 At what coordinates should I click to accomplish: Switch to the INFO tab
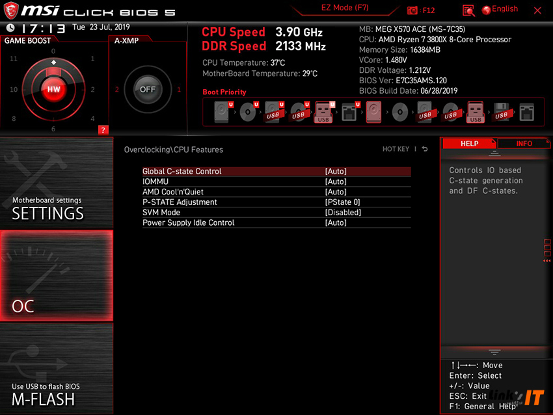524,144
